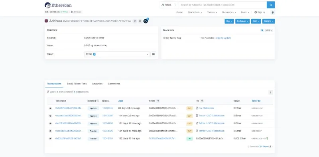The image size is (319, 157).
Task: Click the three-dot options icon above table
Action: coord(270,92)
